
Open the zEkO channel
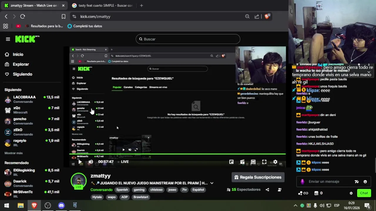point(32,132)
